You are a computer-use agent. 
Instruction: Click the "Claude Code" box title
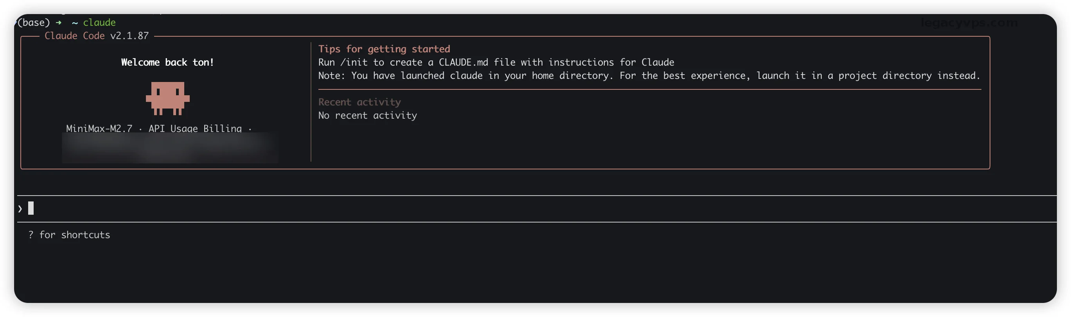point(74,36)
